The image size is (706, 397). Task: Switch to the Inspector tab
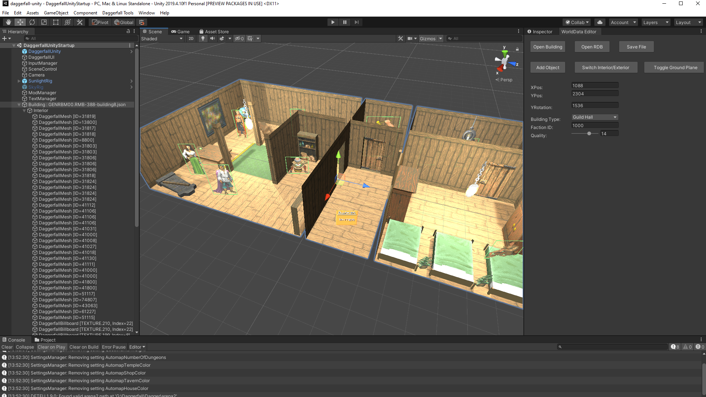click(x=540, y=31)
